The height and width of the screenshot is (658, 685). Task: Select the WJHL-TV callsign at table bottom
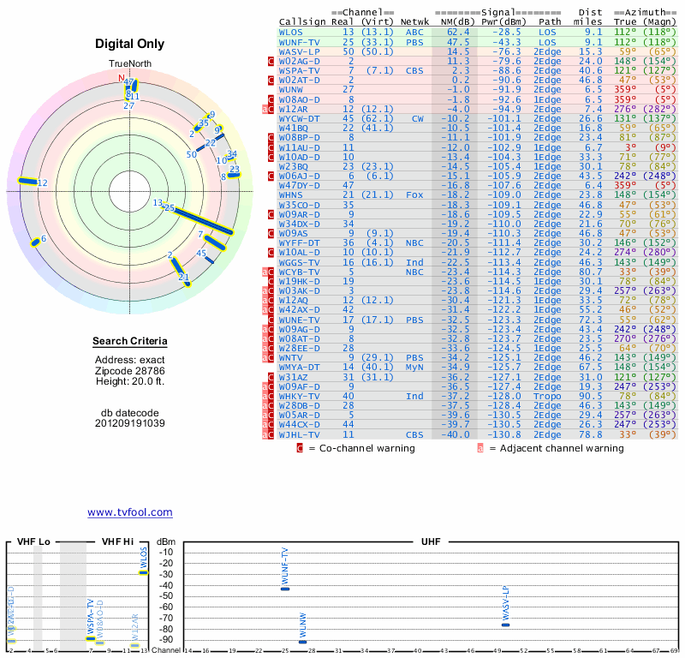click(299, 434)
